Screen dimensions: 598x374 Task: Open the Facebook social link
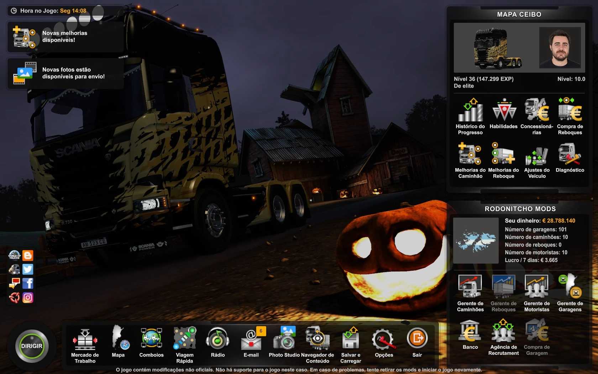point(28,283)
